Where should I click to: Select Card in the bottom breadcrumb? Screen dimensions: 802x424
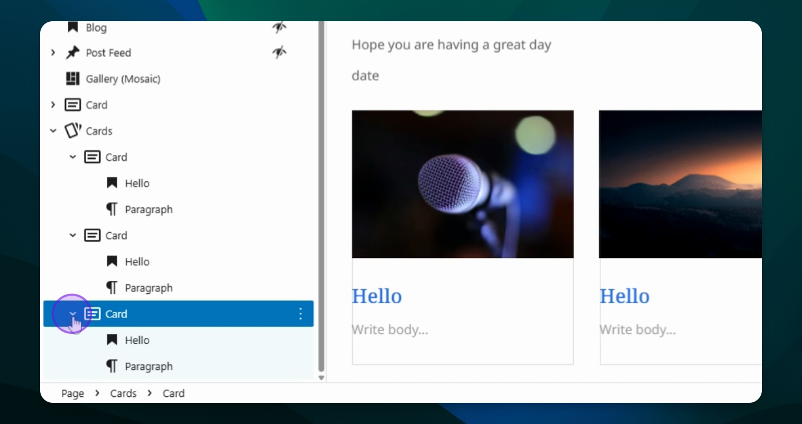[173, 393]
